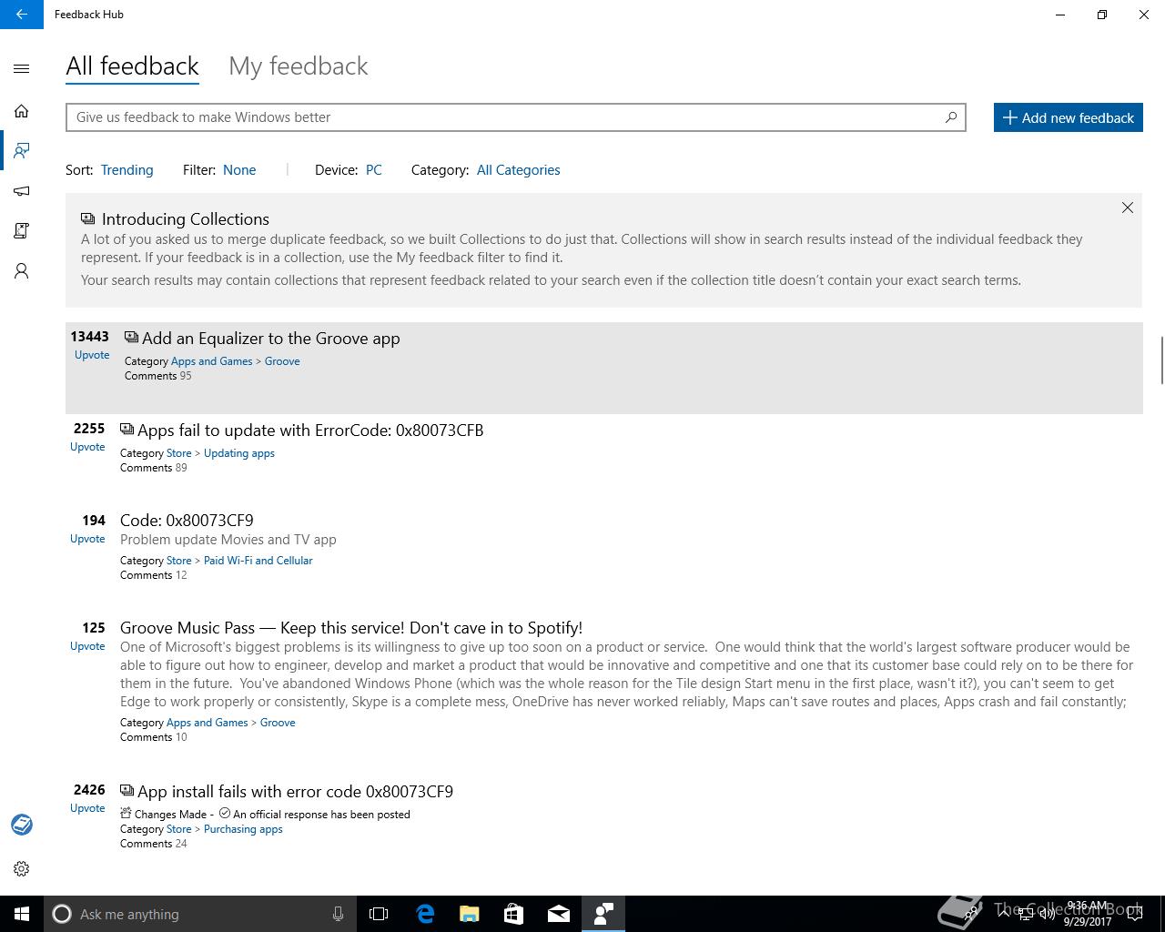The image size is (1165, 932).
Task: Click Purchasing apps category link
Action: [x=243, y=829]
